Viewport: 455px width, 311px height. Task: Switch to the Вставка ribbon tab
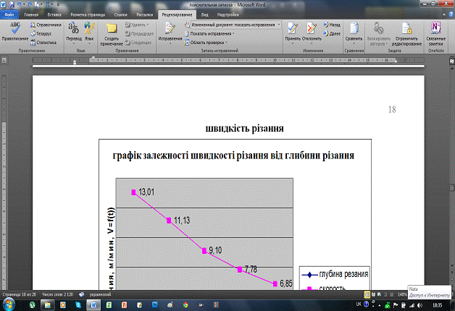(x=54, y=13)
